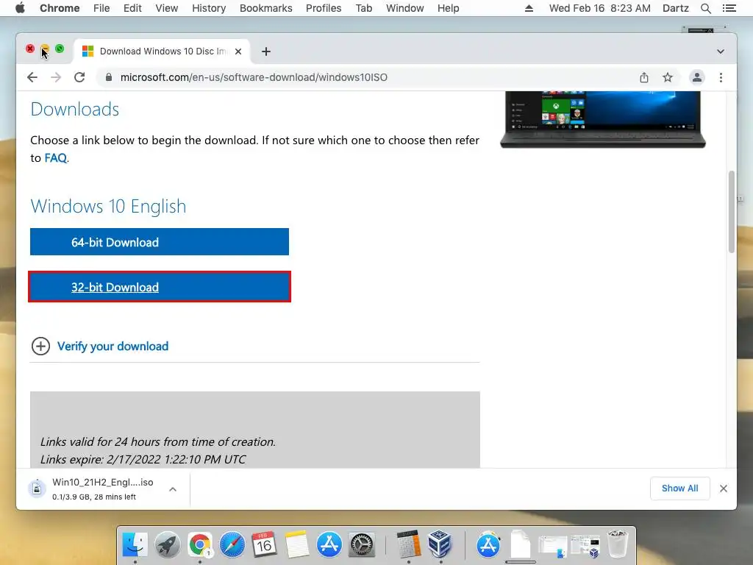Screen dimensions: 753x565
Task: Open VirtualBox from the Dock
Action: 440,545
